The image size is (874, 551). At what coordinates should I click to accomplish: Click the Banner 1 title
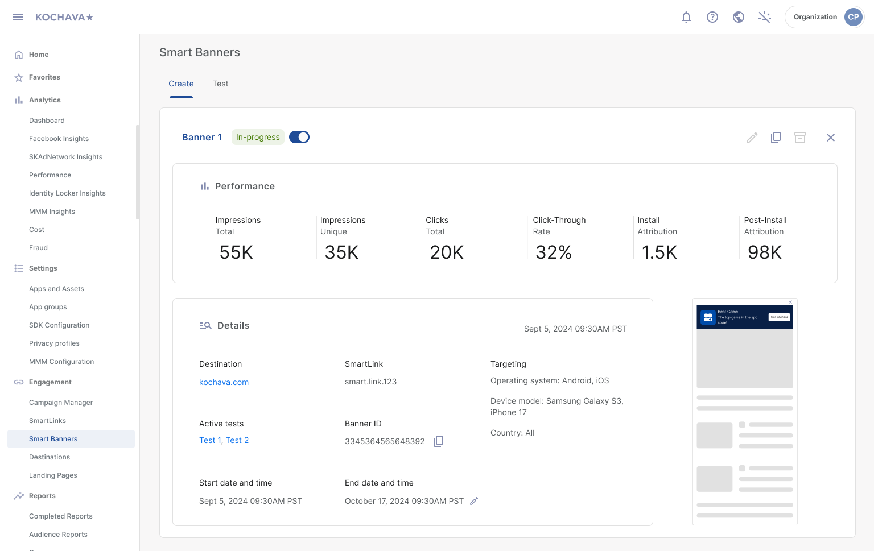[202, 137]
